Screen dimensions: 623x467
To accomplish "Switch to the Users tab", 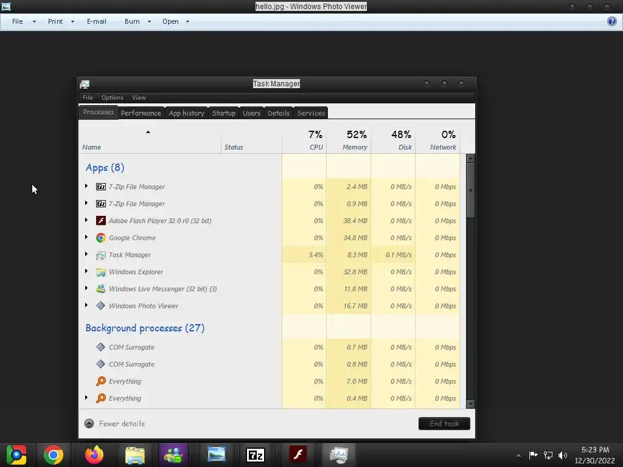I will [x=251, y=113].
